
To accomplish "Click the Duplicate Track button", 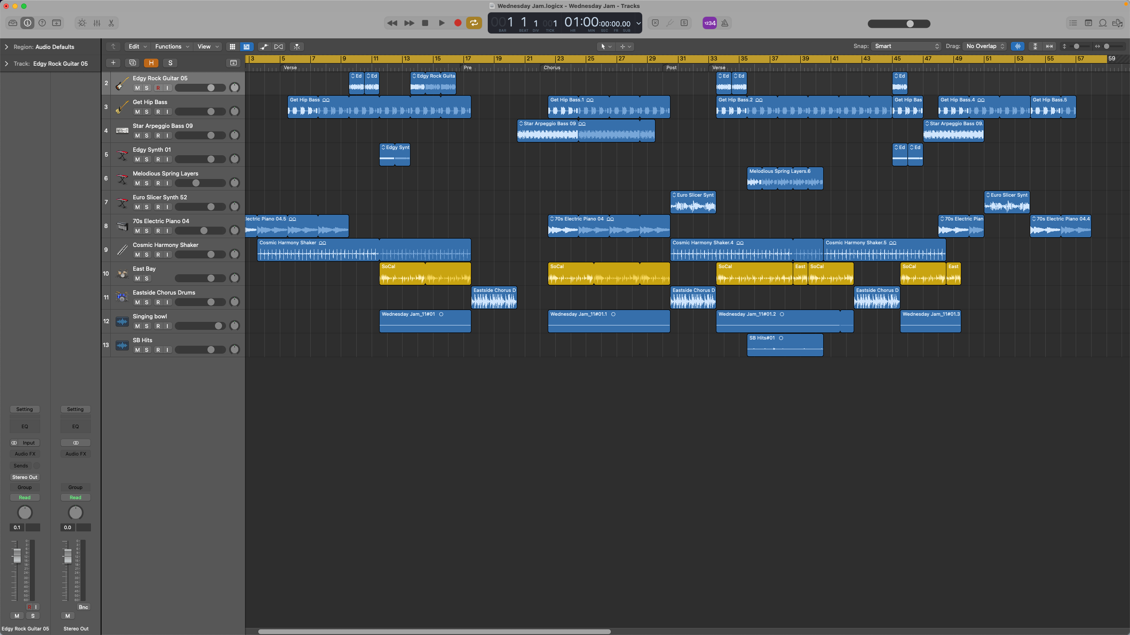I will tap(132, 63).
